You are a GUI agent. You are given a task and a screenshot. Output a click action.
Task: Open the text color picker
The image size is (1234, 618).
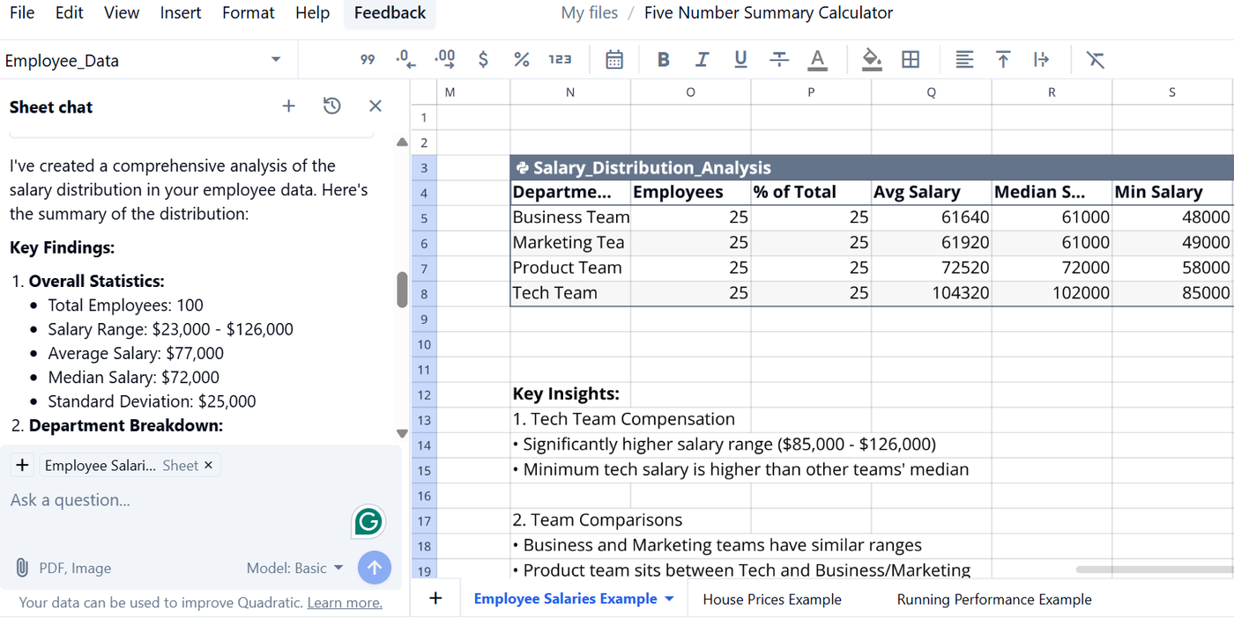point(818,60)
